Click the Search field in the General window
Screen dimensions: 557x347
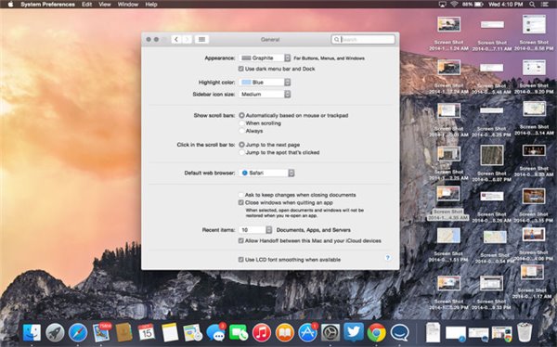pos(363,39)
